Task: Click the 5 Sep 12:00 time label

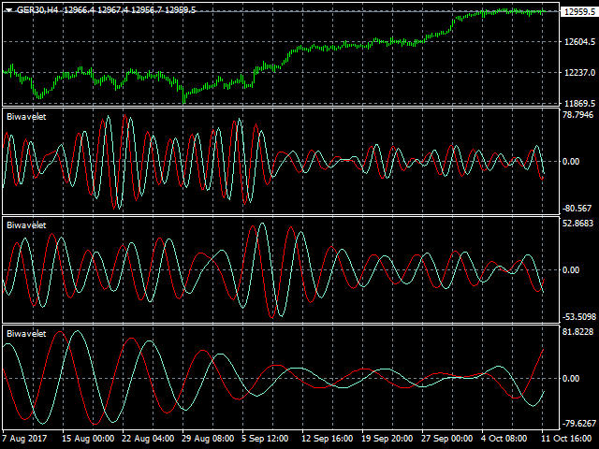Action: [265, 439]
